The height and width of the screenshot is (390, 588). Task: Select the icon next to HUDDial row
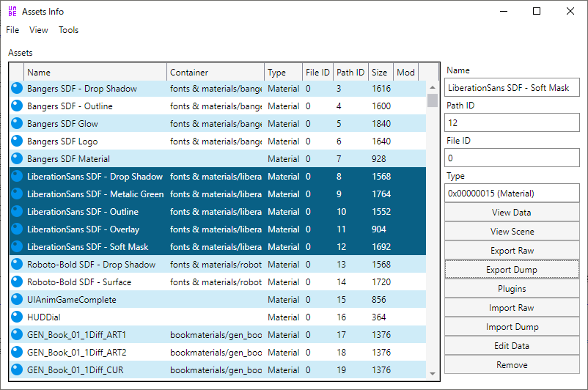(x=17, y=317)
